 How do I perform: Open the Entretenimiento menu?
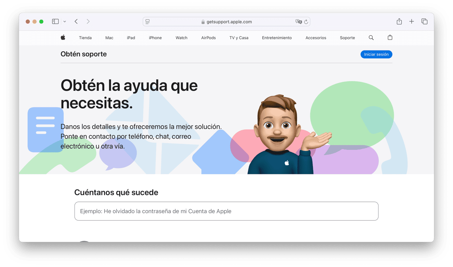[x=277, y=38]
